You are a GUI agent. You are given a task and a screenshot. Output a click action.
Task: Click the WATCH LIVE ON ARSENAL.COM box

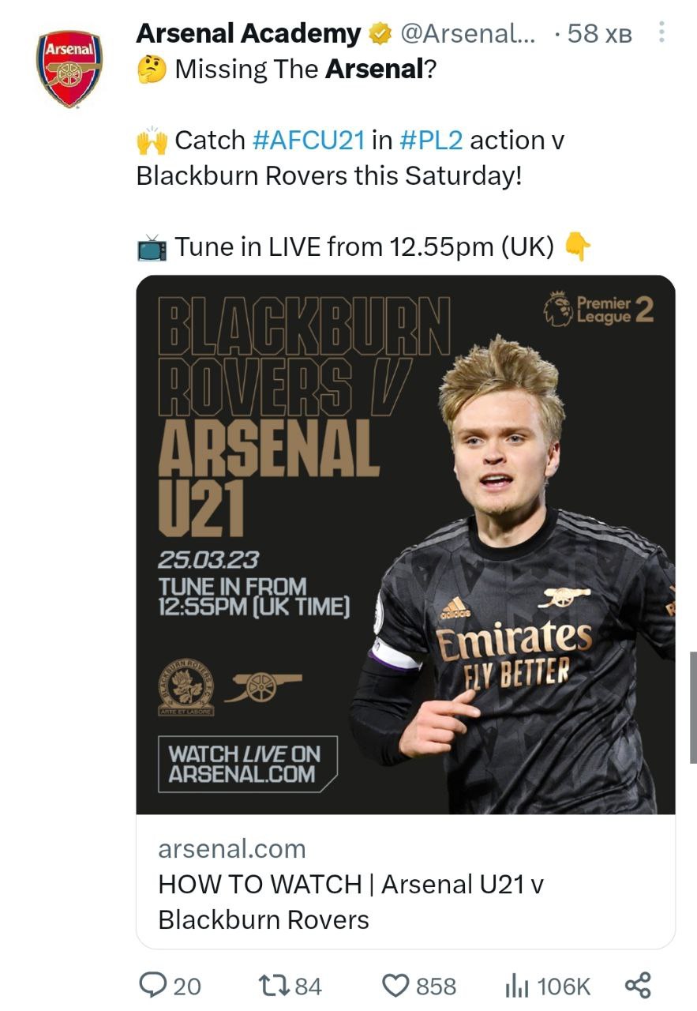coord(247,764)
